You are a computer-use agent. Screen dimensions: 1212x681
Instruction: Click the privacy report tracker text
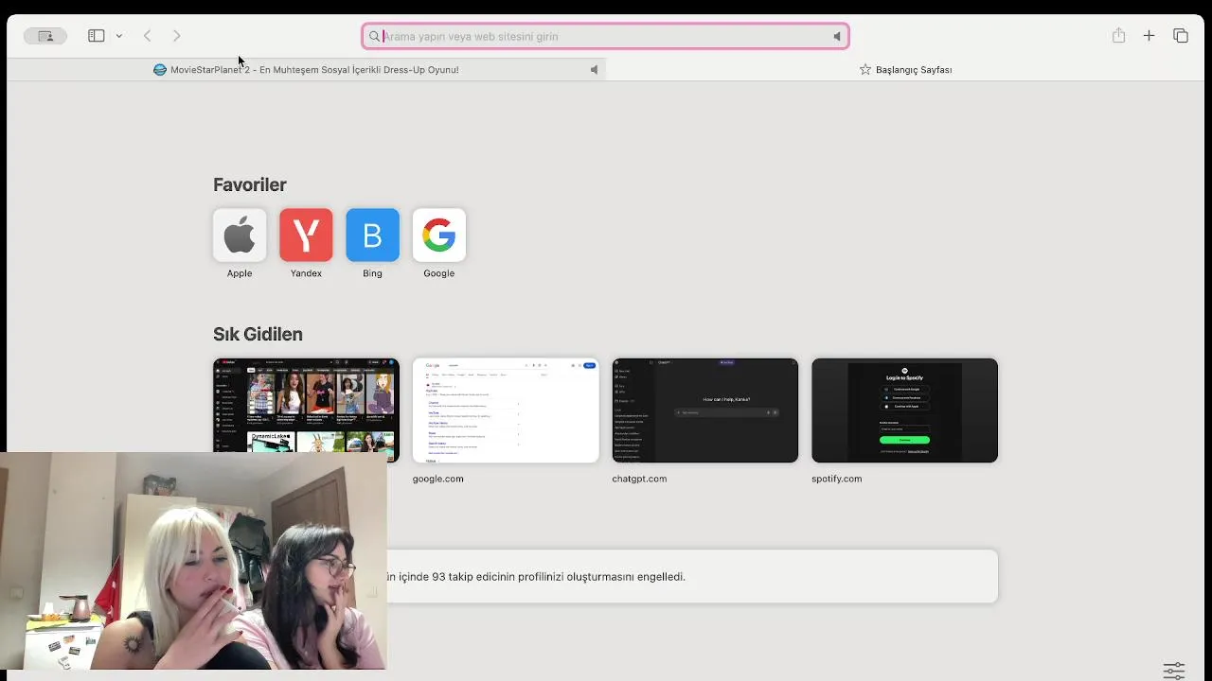click(536, 576)
